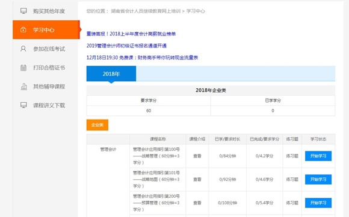Click the 课程名称 column header
The image size is (349, 217).
[x=158, y=139]
